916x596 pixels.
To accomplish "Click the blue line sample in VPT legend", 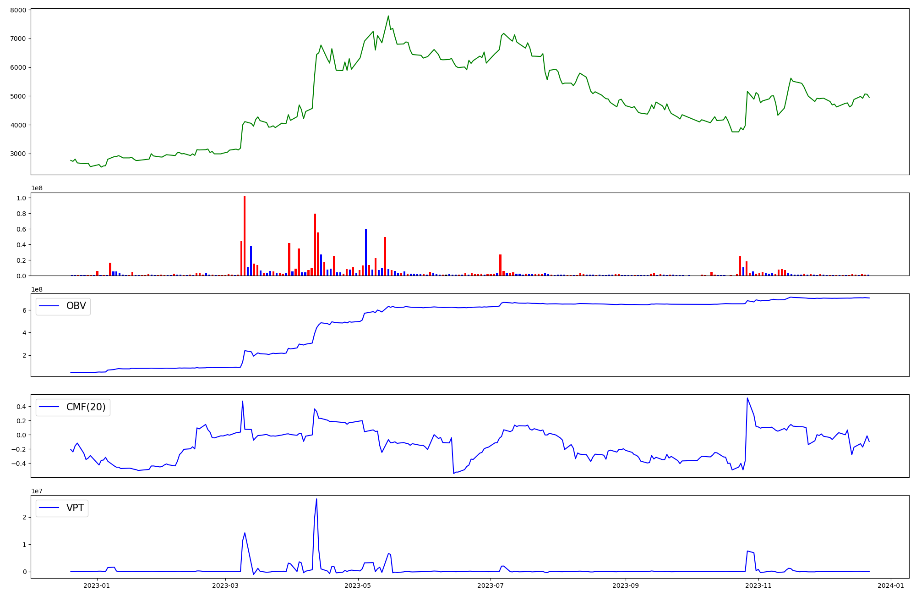I will (49, 508).
